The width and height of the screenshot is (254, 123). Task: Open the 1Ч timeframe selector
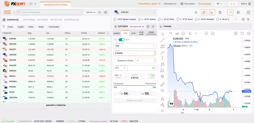point(170,33)
